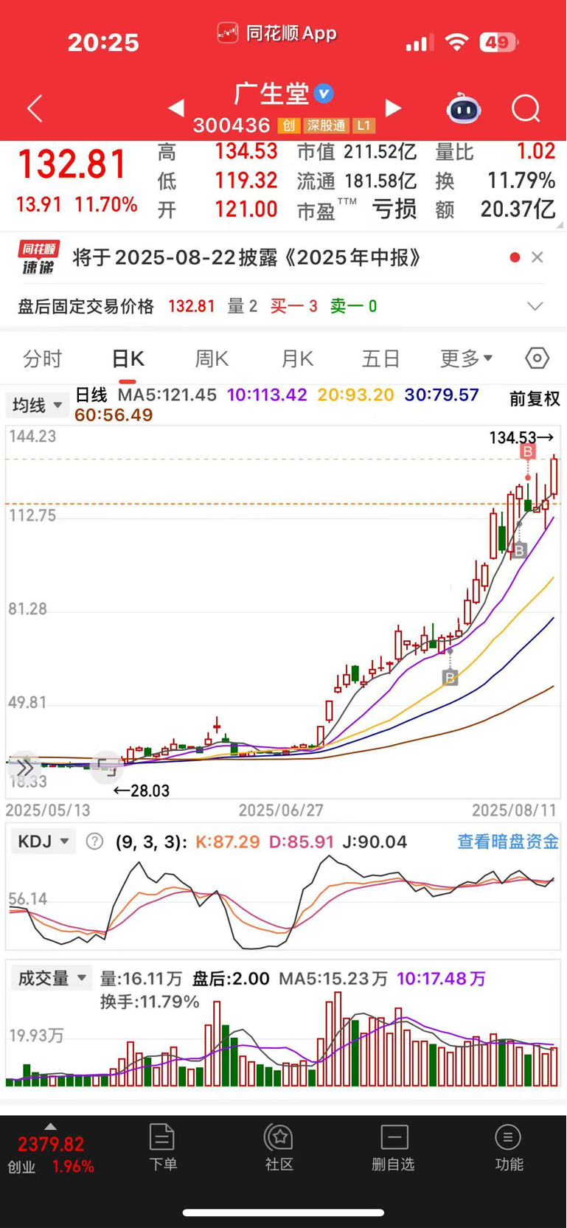Image resolution: width=567 pixels, height=1228 pixels.
Task: Tap the 创 board tag
Action: 289,126
